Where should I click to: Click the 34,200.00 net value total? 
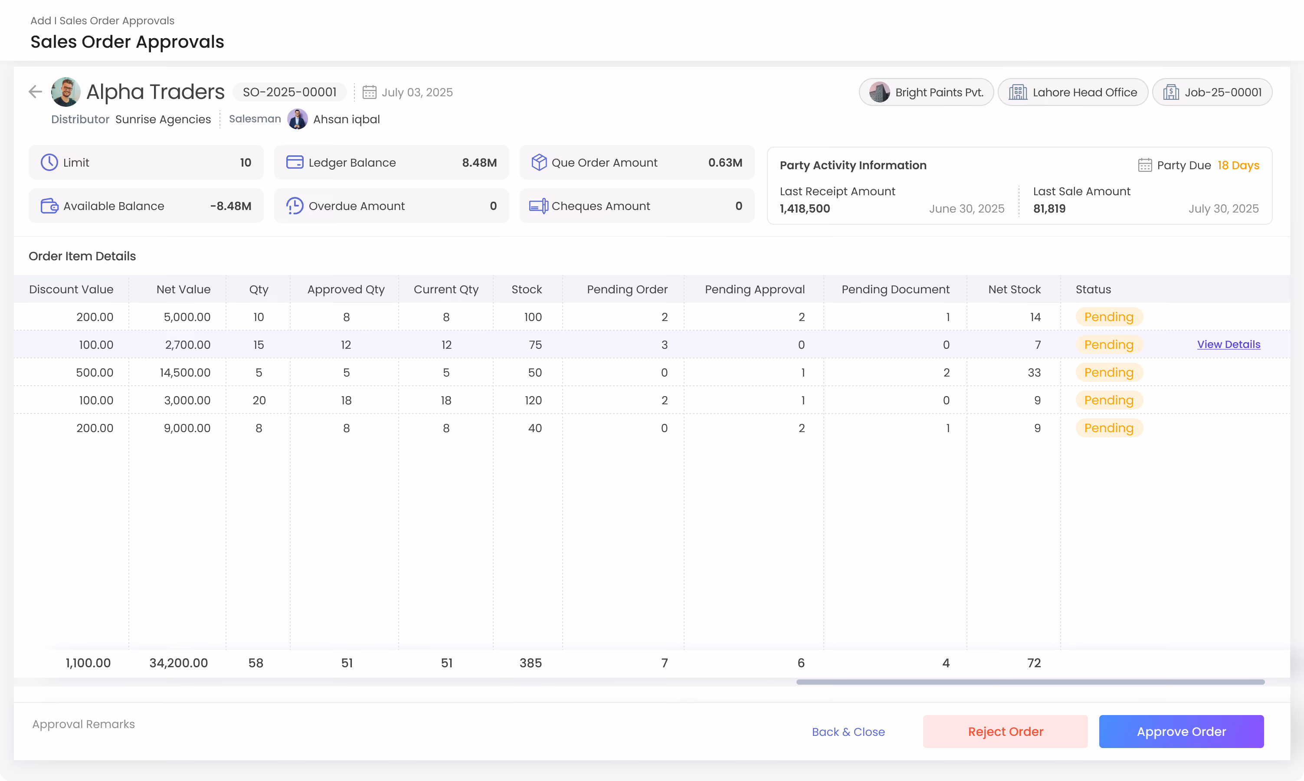point(178,663)
